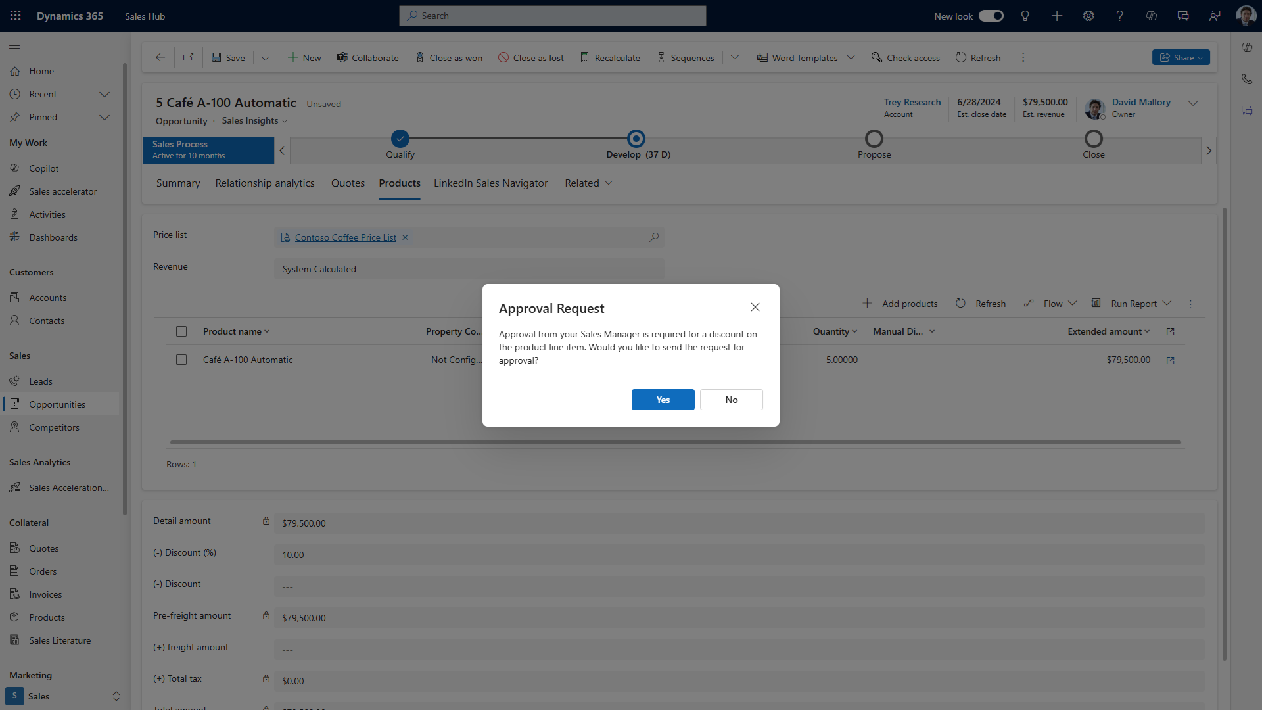Close the opportunity as won
Screen dimensions: 1262x710
(x=449, y=58)
